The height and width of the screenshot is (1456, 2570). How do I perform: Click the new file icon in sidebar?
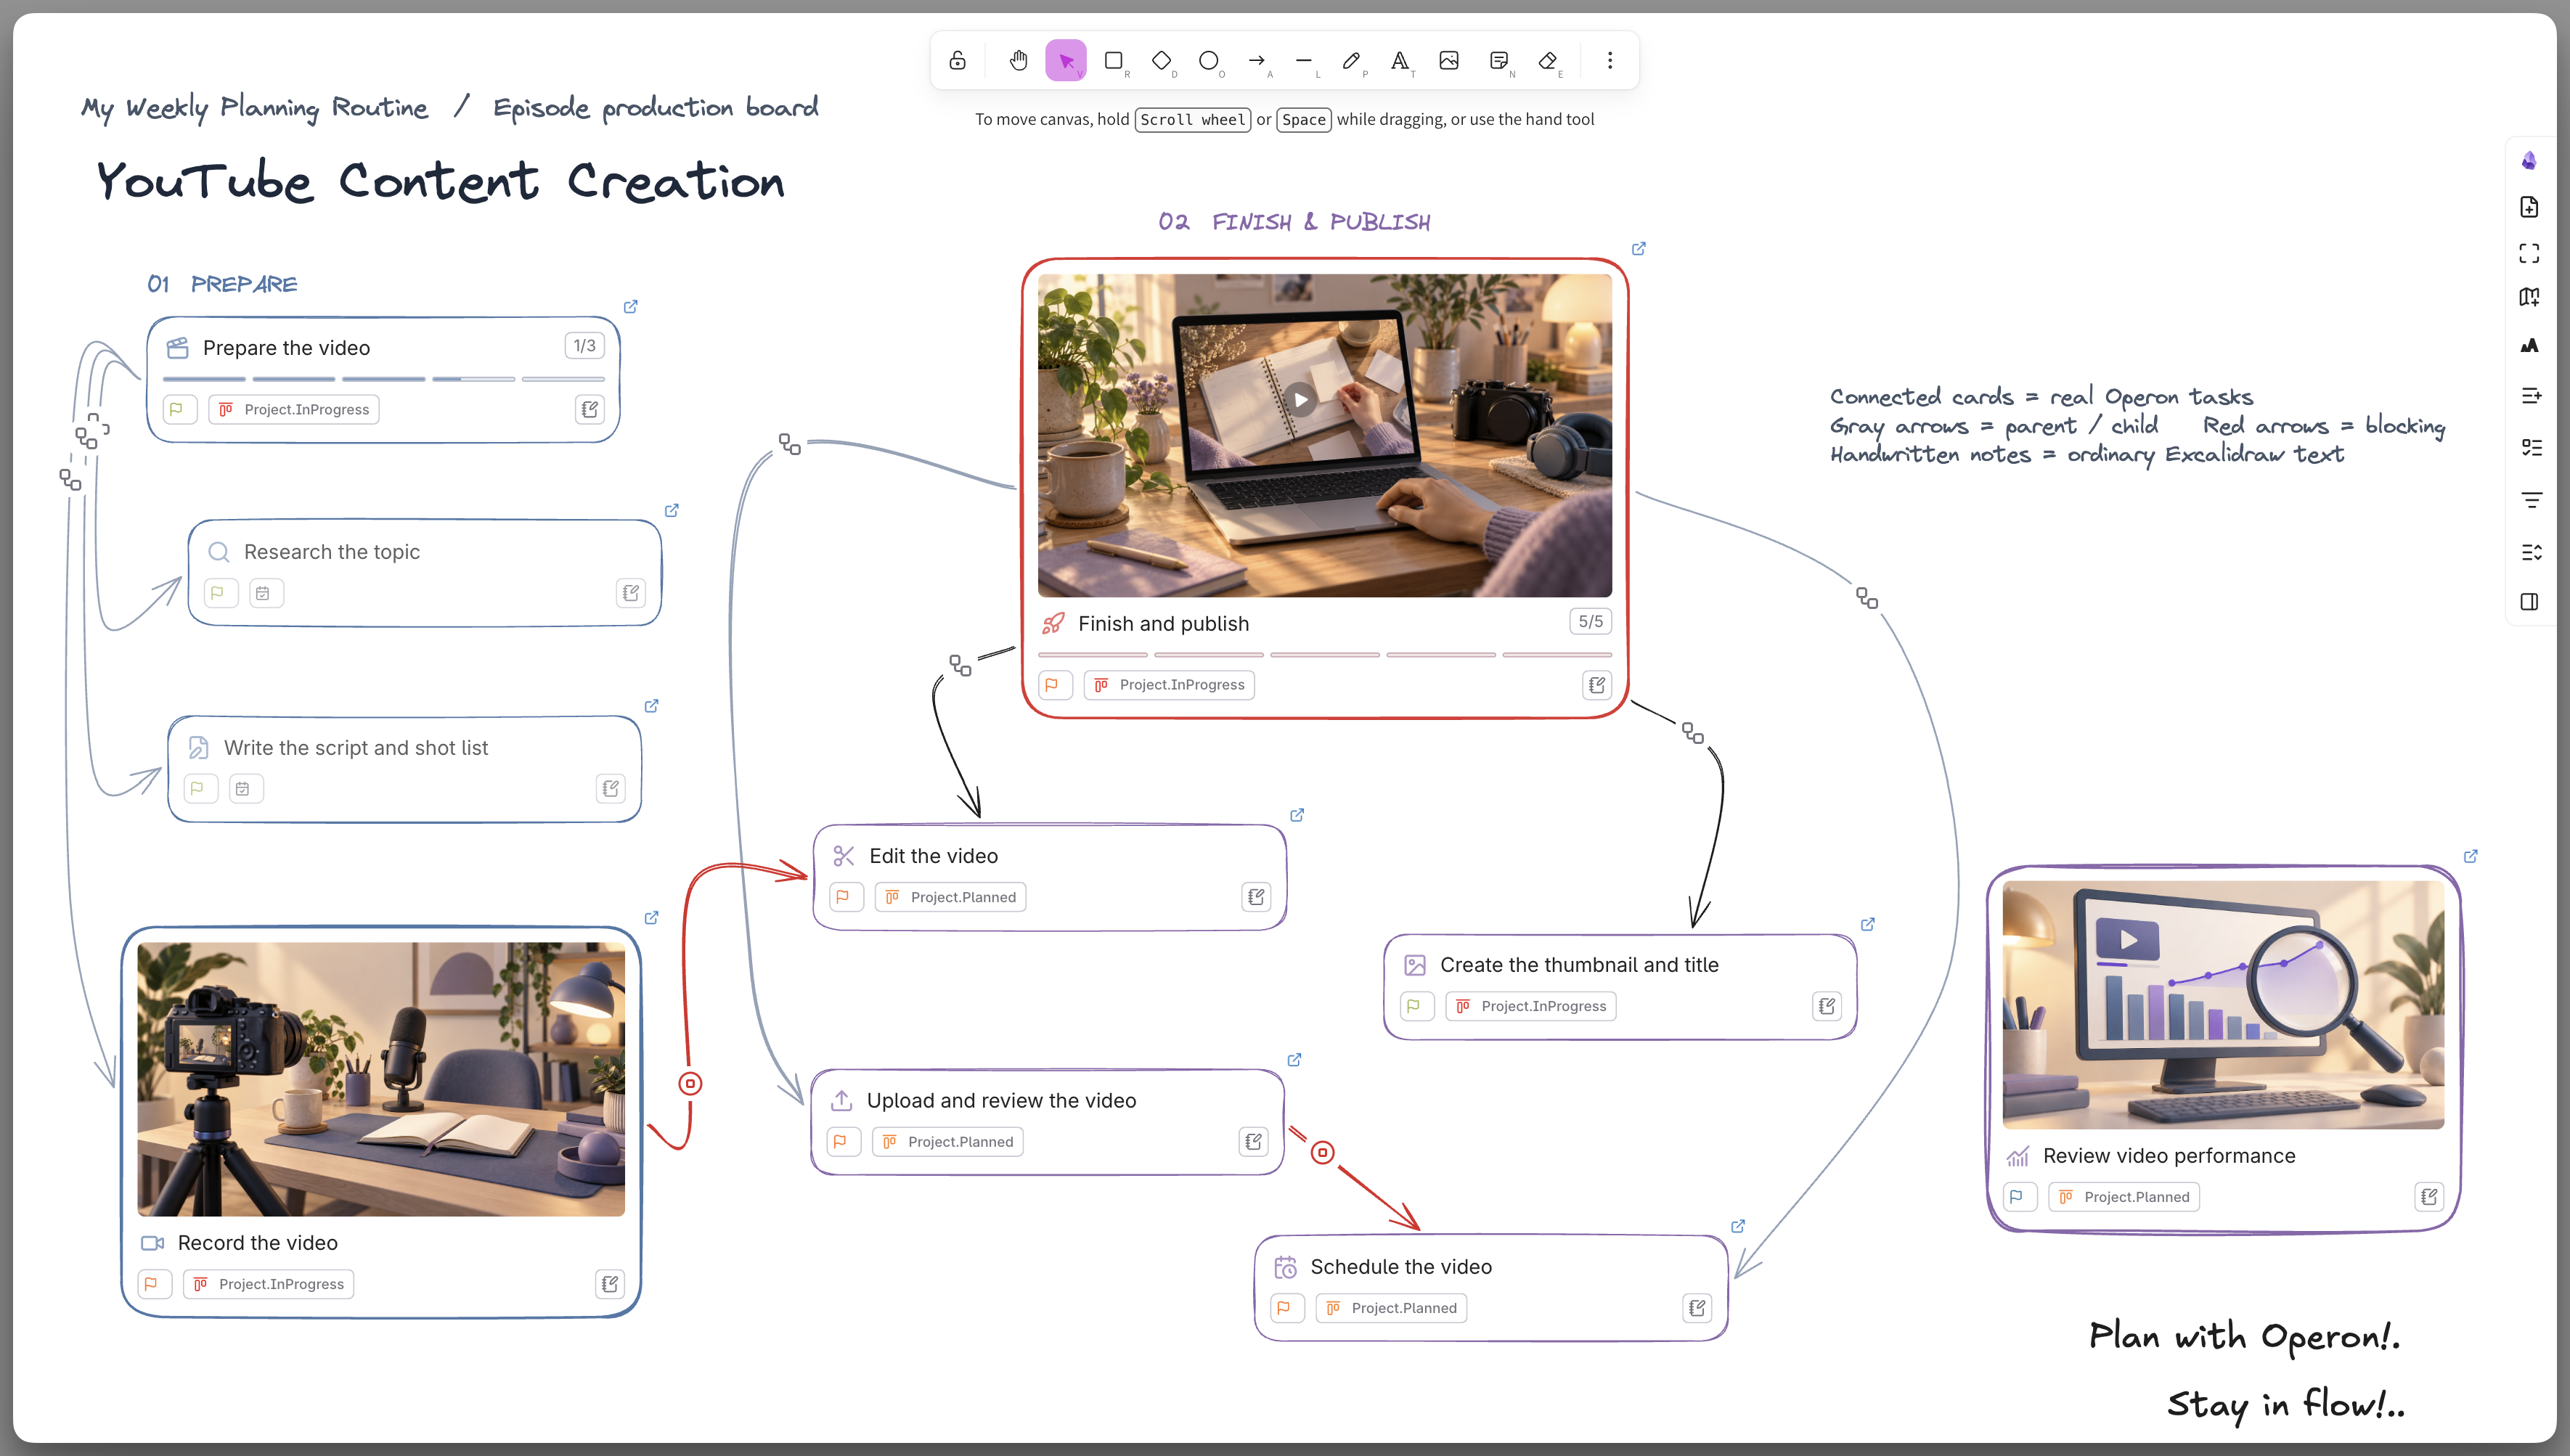click(2529, 207)
